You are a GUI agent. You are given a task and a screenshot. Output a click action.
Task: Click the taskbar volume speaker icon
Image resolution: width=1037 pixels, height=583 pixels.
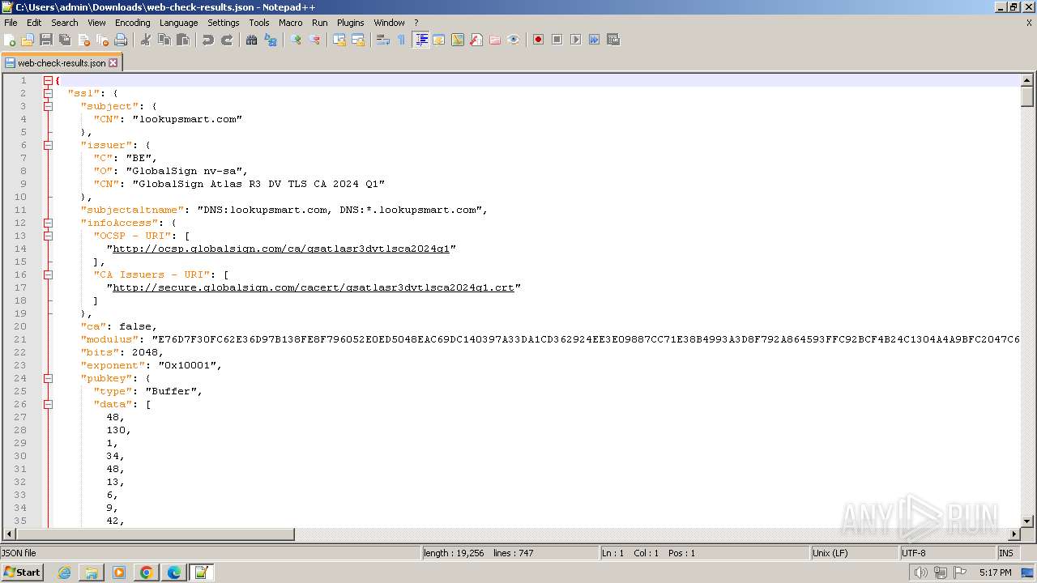point(920,572)
